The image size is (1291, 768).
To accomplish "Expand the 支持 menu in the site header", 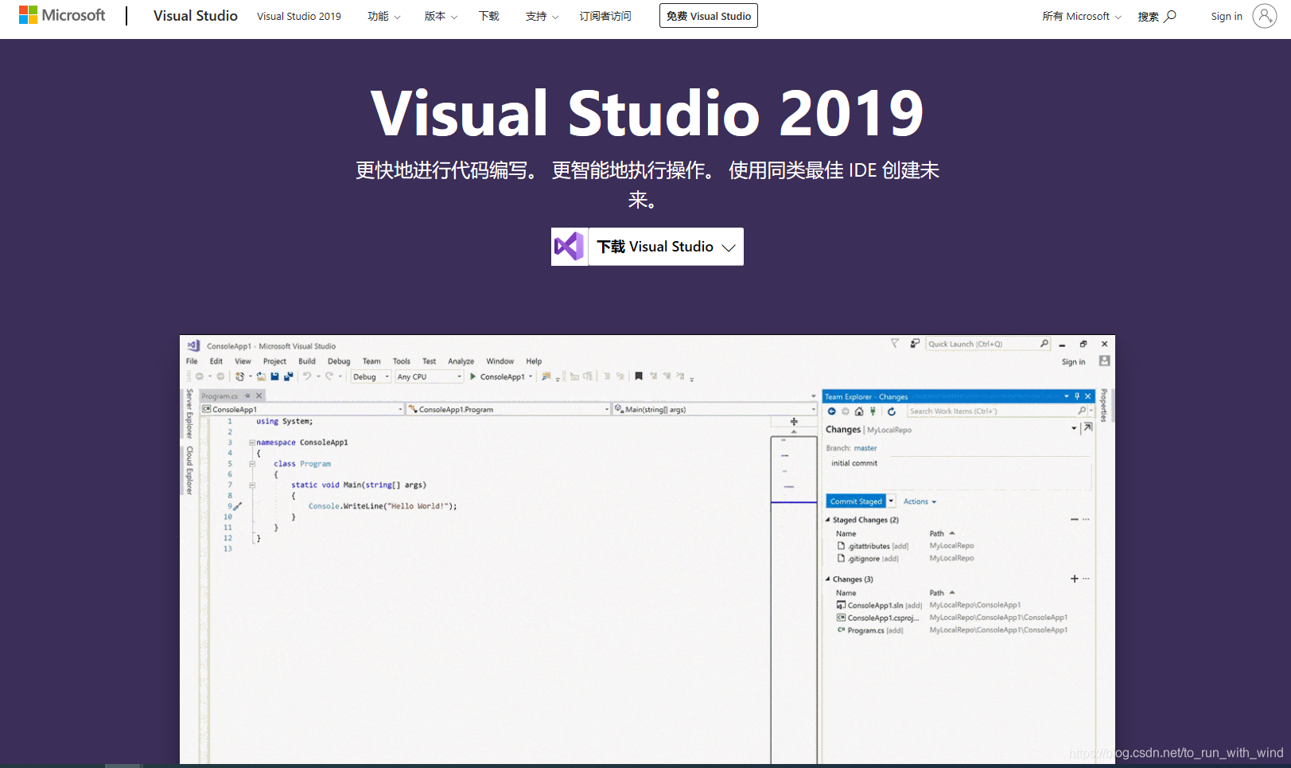I will [542, 16].
